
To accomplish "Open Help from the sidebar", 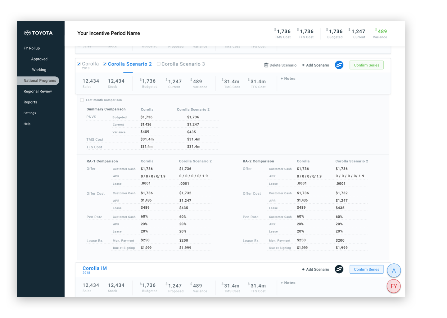I will pyautogui.click(x=27, y=124).
